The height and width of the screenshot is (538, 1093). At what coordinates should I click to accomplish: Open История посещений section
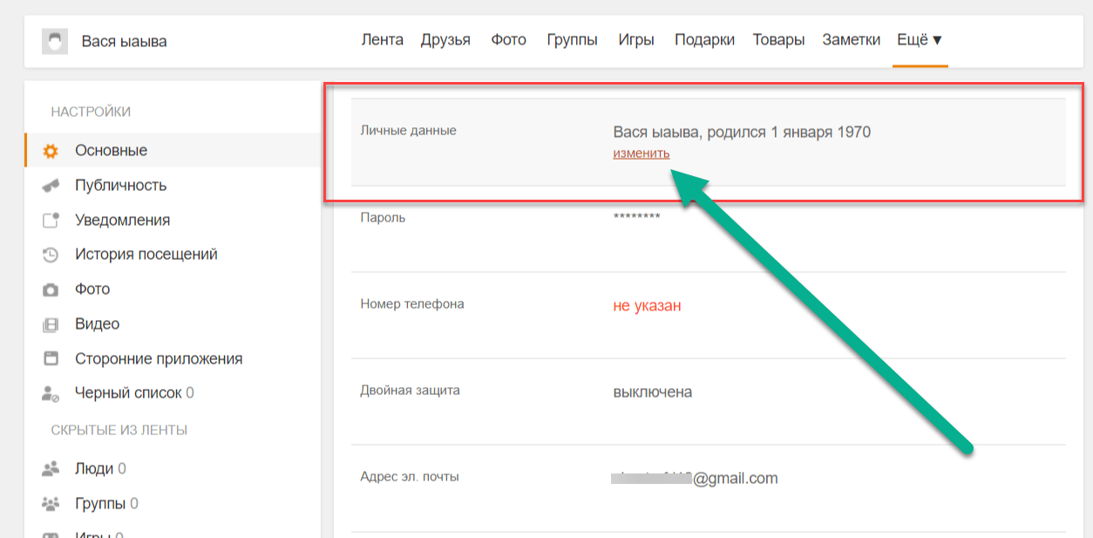tap(146, 254)
